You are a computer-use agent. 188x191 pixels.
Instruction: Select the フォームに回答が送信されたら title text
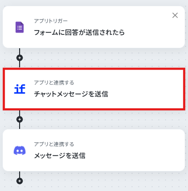pyautogui.click(x=79, y=32)
